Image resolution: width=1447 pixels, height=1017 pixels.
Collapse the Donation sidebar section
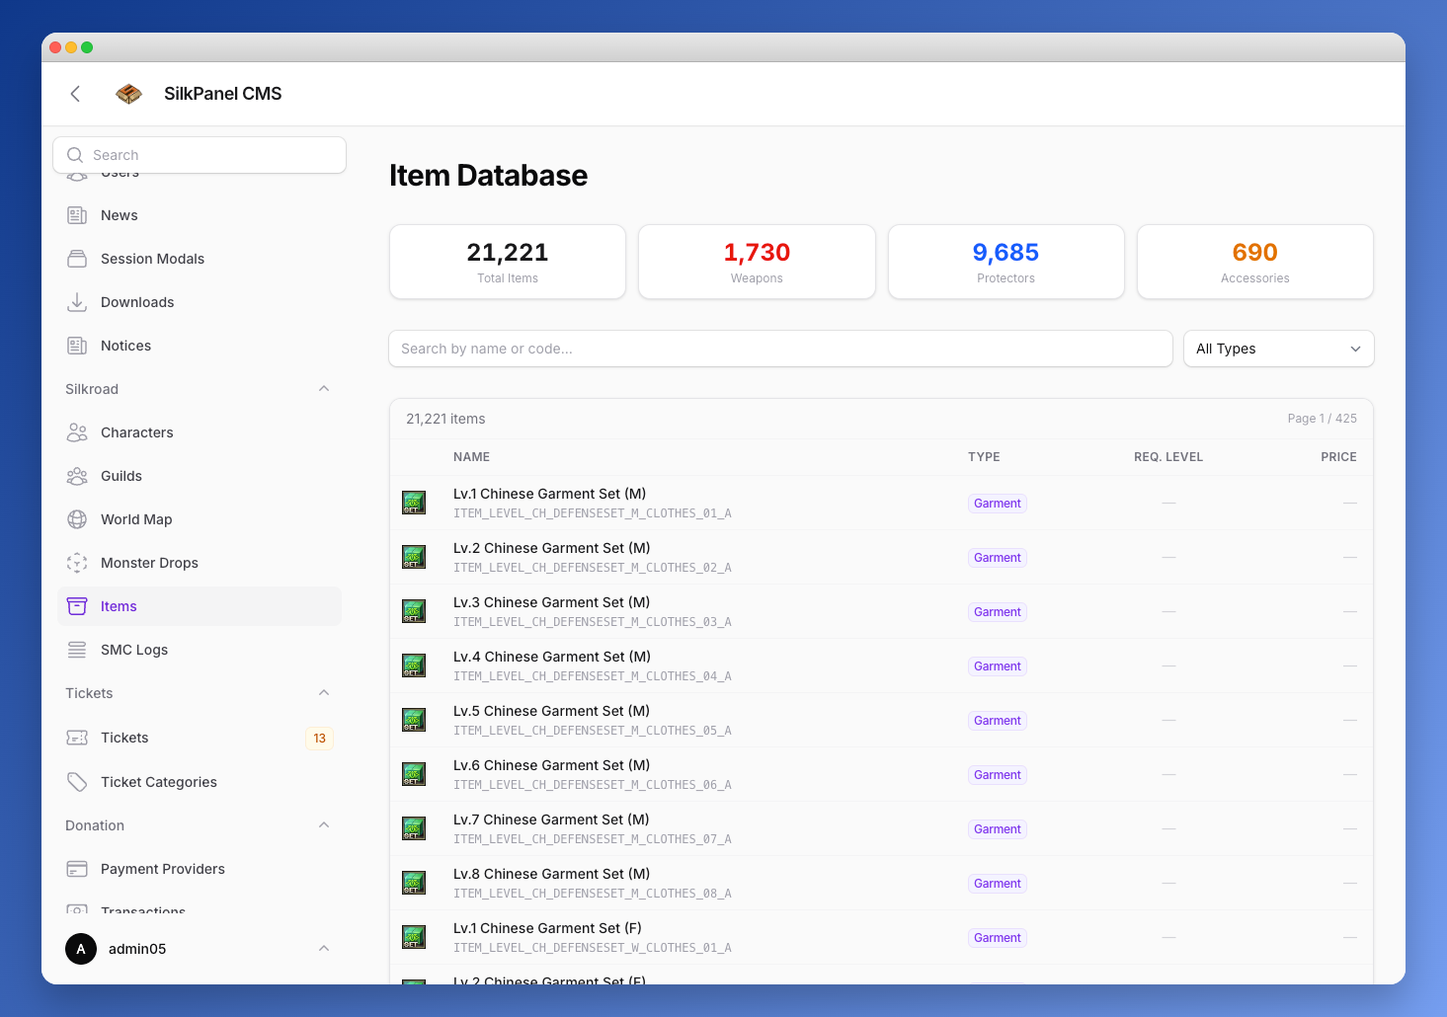pyautogui.click(x=324, y=825)
